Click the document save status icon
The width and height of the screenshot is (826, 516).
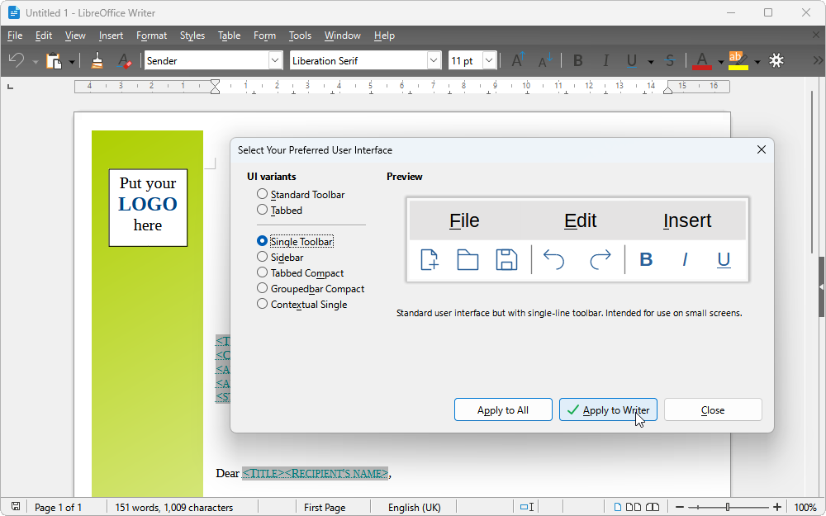tap(16, 507)
